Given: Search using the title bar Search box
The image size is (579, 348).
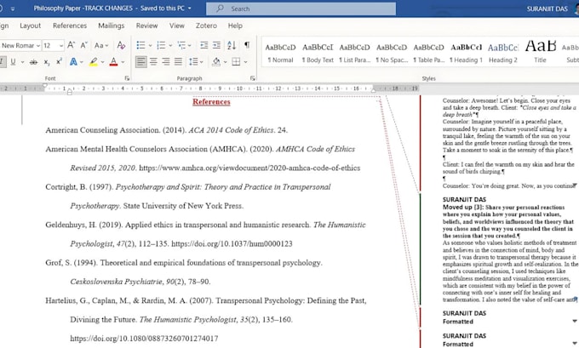Looking at the screenshot, I should click(x=301, y=9).
